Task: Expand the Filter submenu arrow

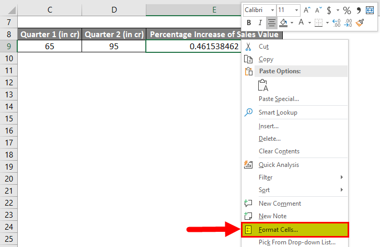Action: (x=342, y=177)
